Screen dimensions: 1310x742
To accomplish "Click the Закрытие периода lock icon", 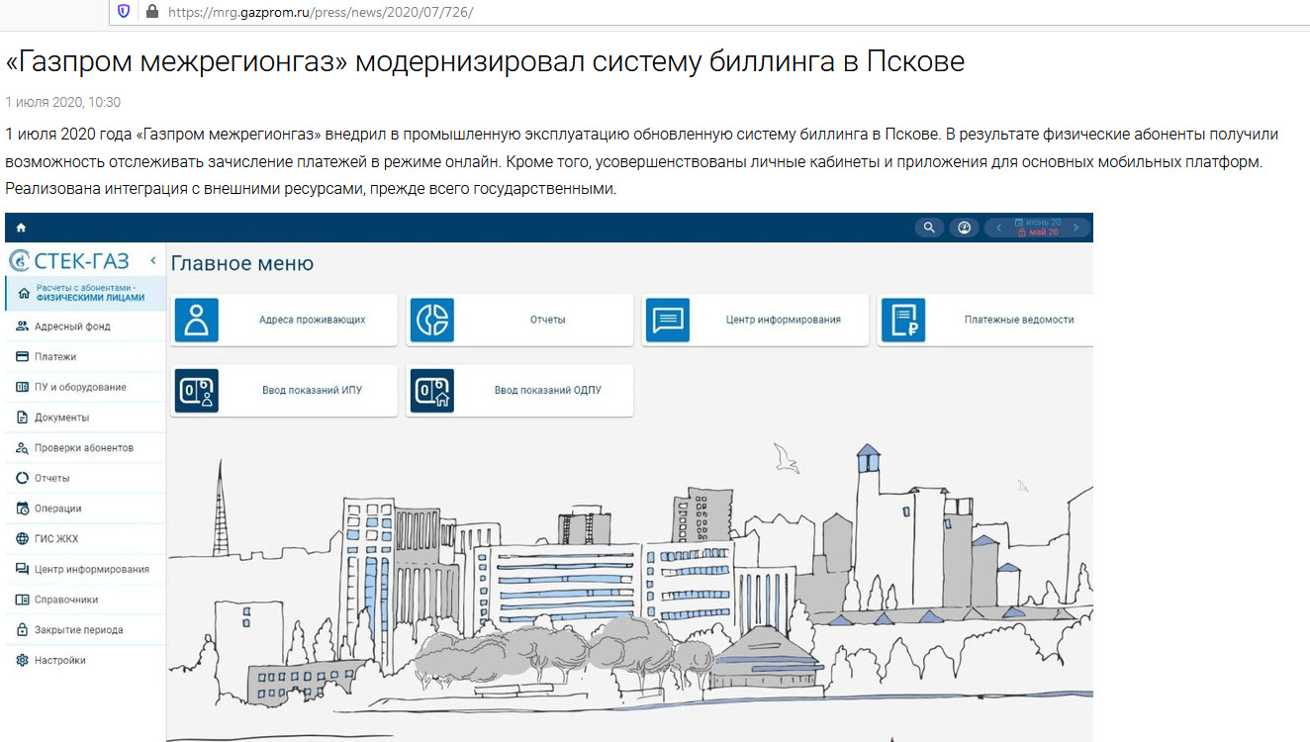I will tap(22, 630).
